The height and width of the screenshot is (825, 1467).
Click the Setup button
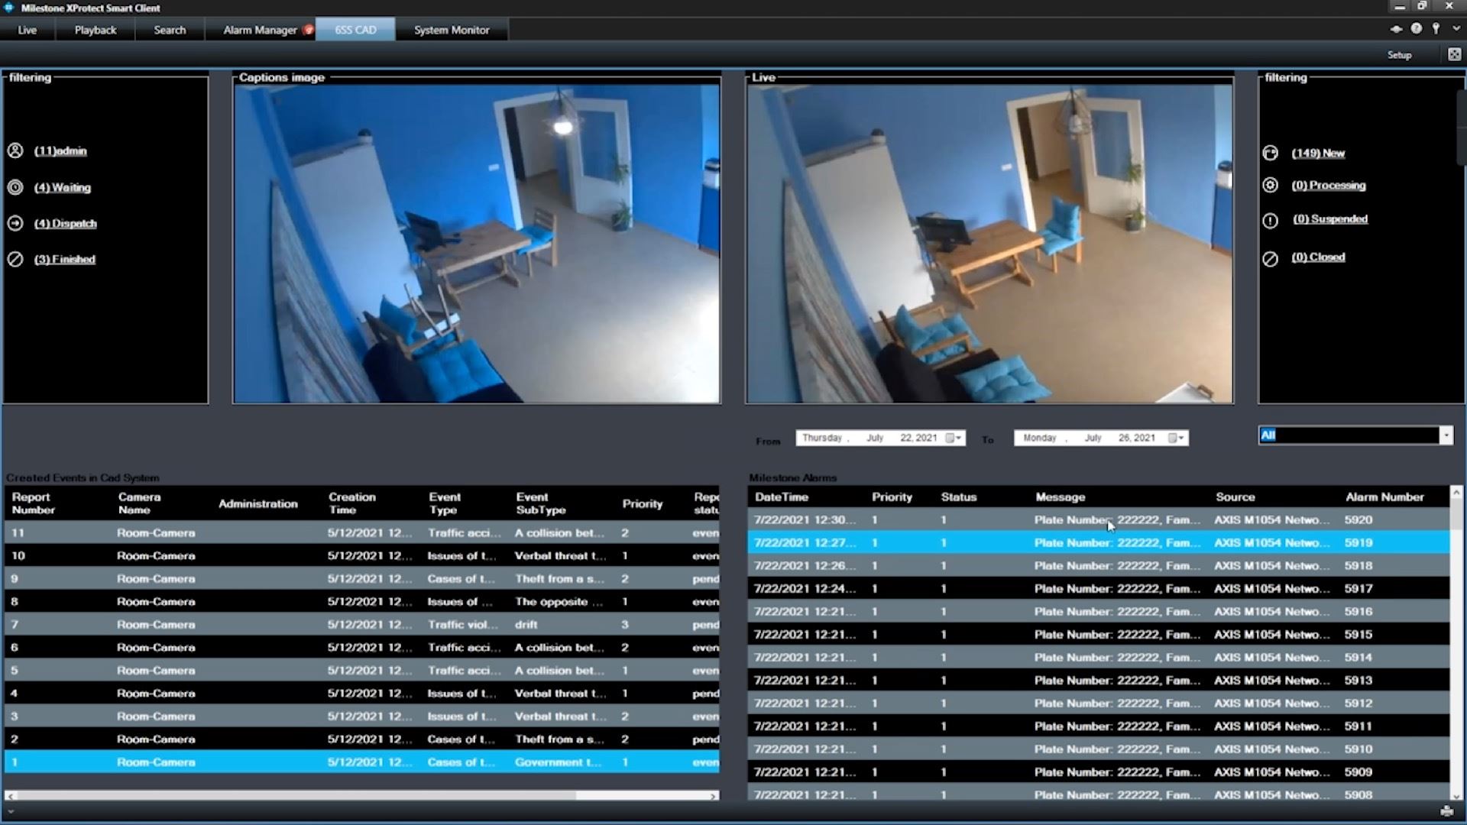(1399, 55)
